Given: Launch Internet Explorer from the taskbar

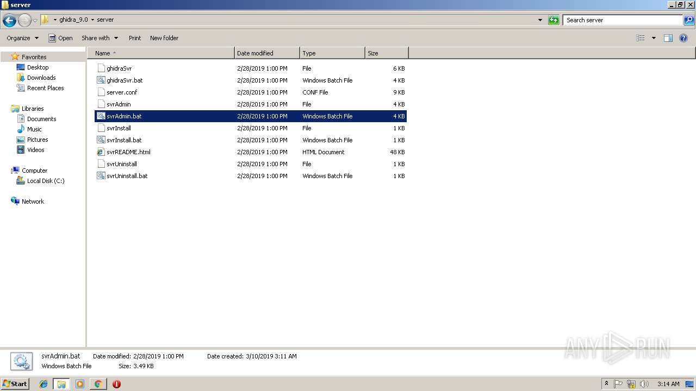Looking at the screenshot, I should click(43, 384).
